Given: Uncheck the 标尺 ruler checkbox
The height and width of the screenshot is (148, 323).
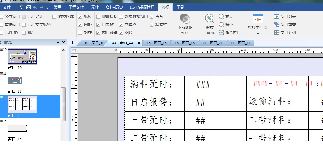Looking at the screenshot, I should (80, 16).
